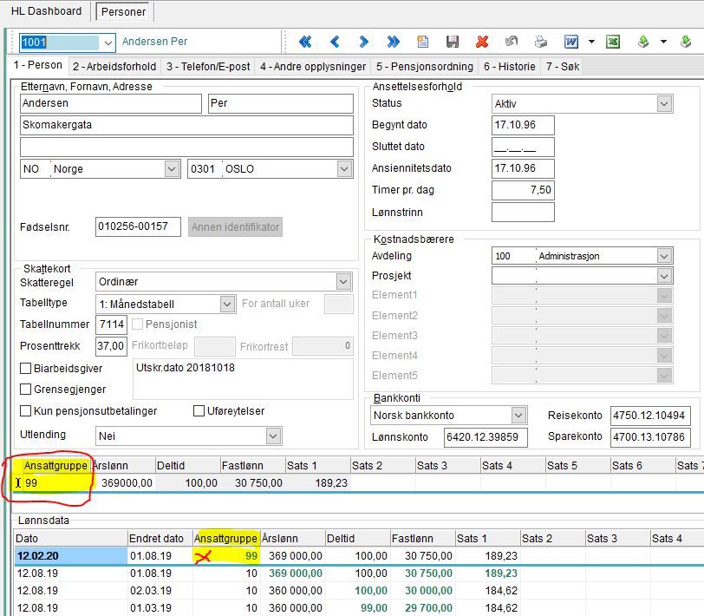The height and width of the screenshot is (616, 704).
Task: Open the Status dropdown showing Aktiv
Action: [x=664, y=104]
